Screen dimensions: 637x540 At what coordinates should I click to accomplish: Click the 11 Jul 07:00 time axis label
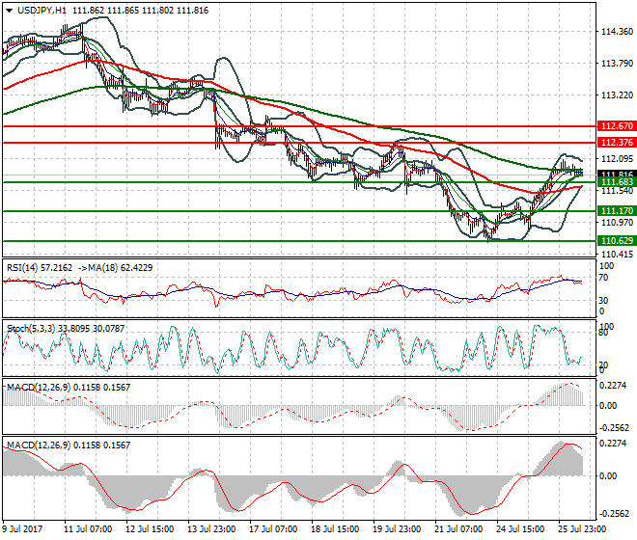coord(88,529)
